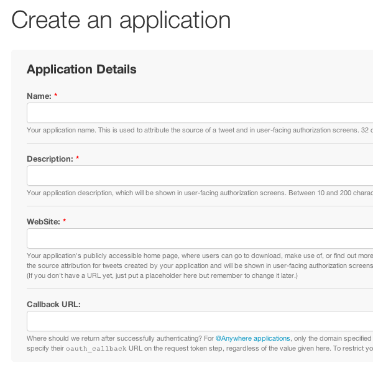Select the WebSite input field
The width and height of the screenshot is (373, 373).
[x=200, y=238]
